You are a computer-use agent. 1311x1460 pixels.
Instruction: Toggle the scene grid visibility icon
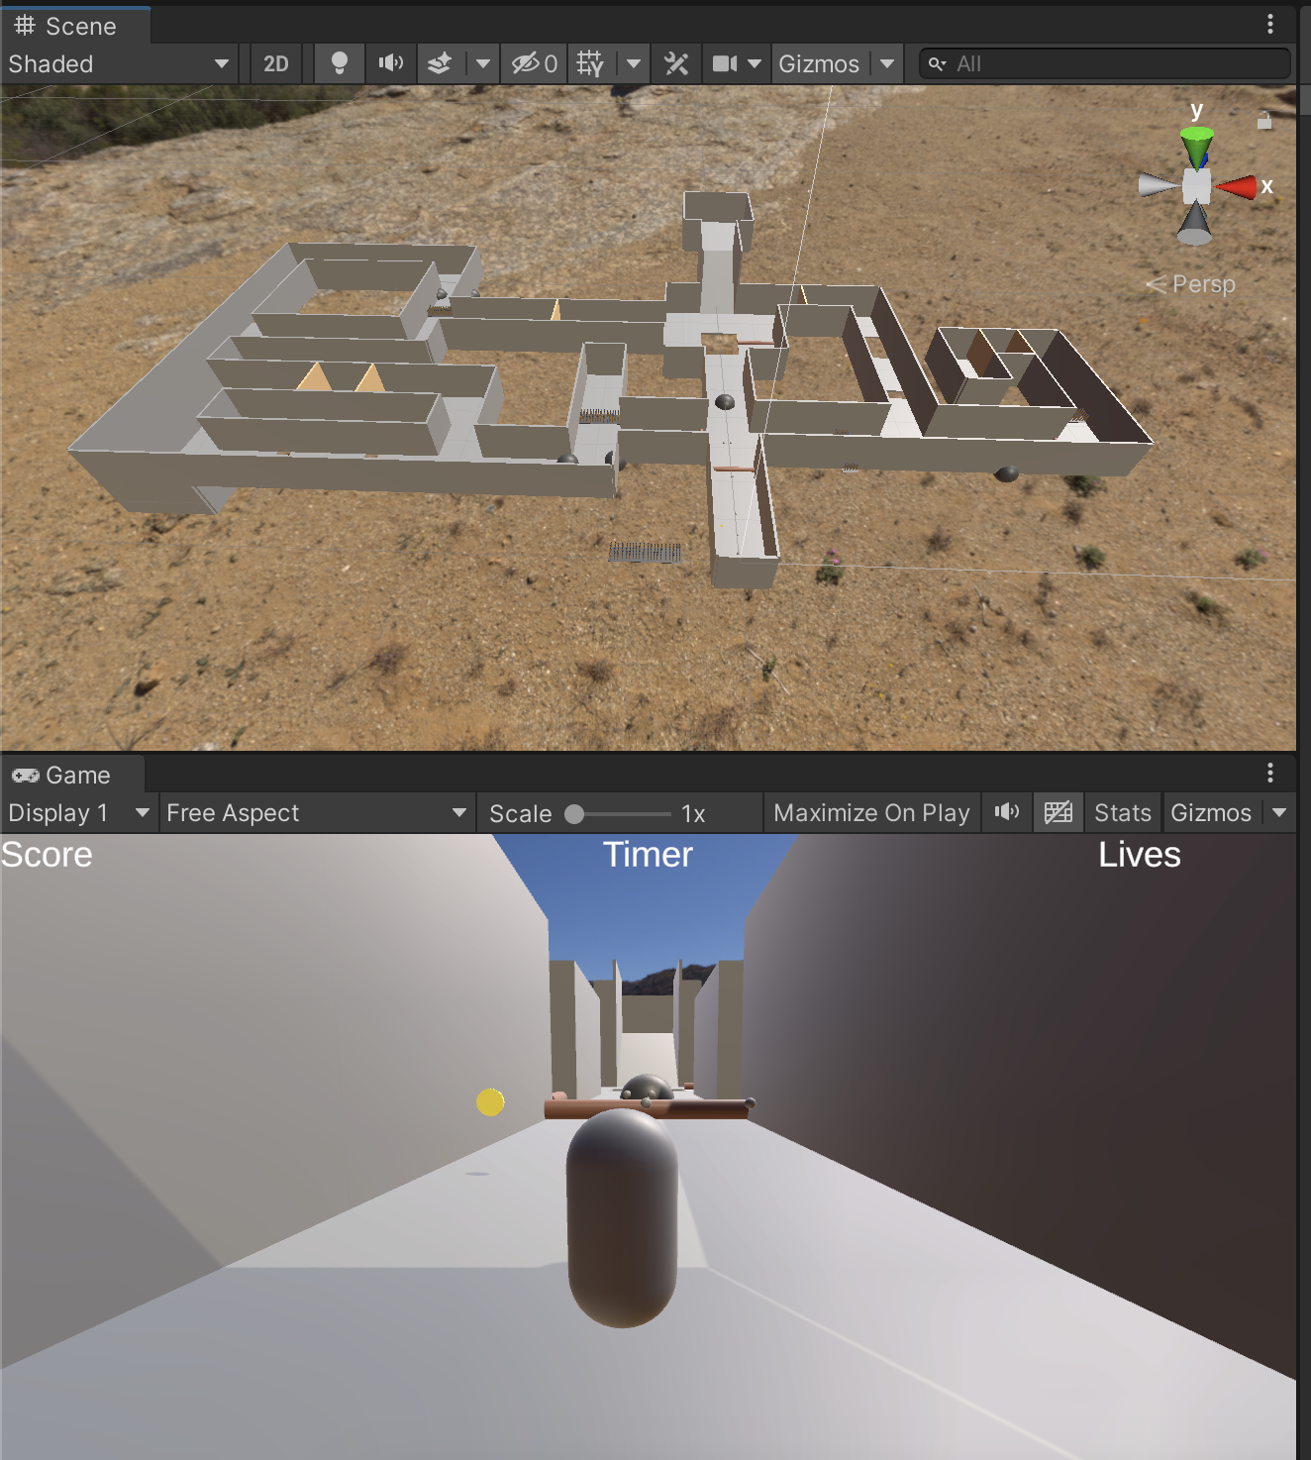(590, 63)
